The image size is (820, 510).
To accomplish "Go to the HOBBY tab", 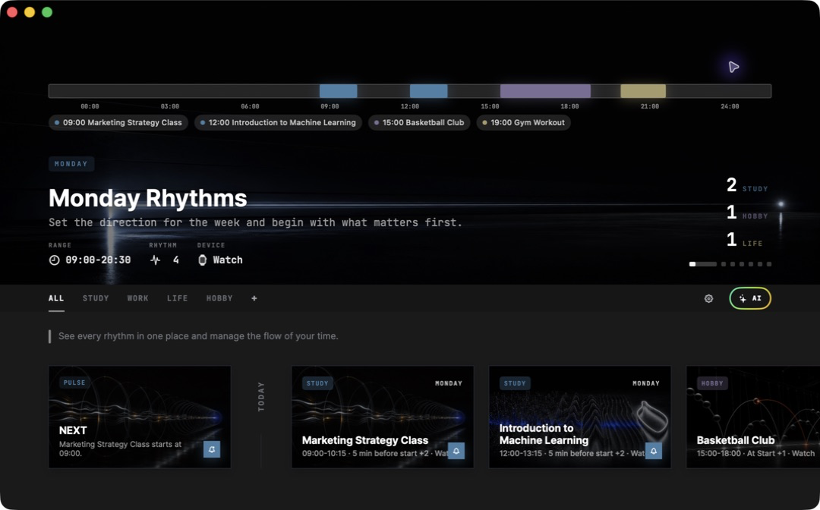I will click(219, 298).
